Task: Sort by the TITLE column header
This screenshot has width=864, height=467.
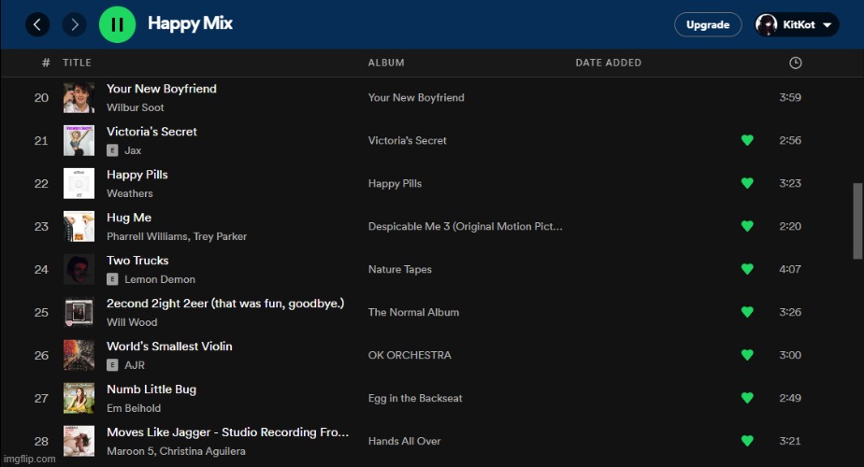Action: 77,63
